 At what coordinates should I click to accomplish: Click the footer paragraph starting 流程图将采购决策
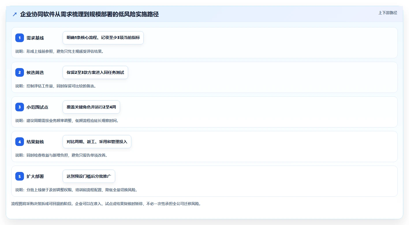[x=106, y=204]
